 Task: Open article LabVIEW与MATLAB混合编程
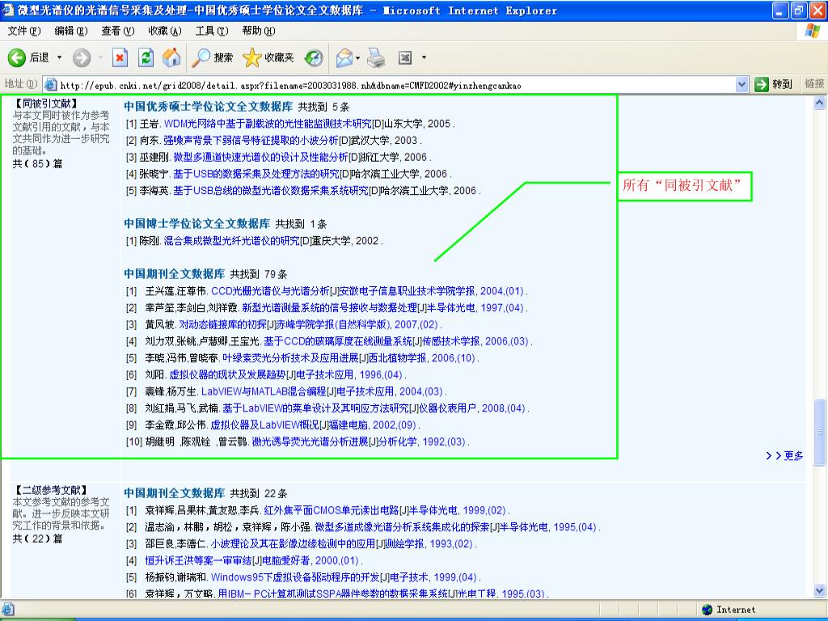coord(264,391)
